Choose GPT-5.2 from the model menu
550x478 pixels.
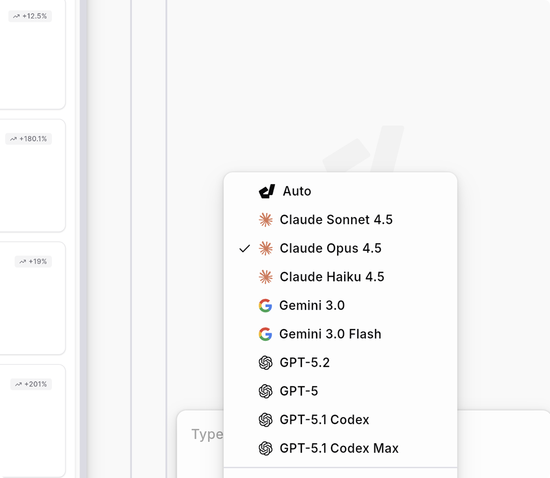coord(340,363)
